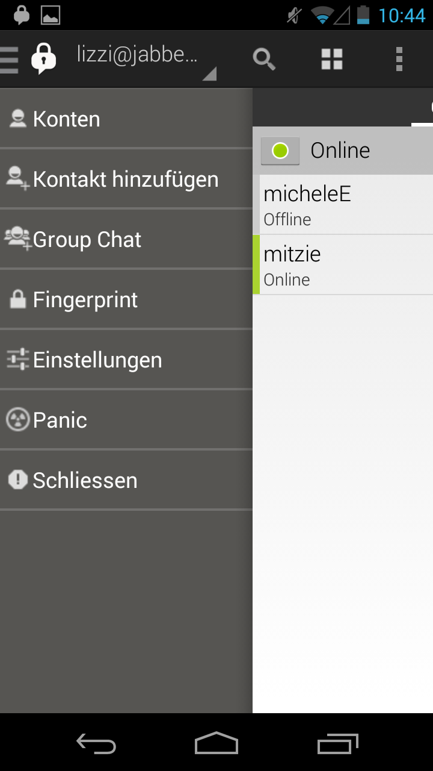
Task: Tap the hamburger drawer icon
Action: pos(9,59)
